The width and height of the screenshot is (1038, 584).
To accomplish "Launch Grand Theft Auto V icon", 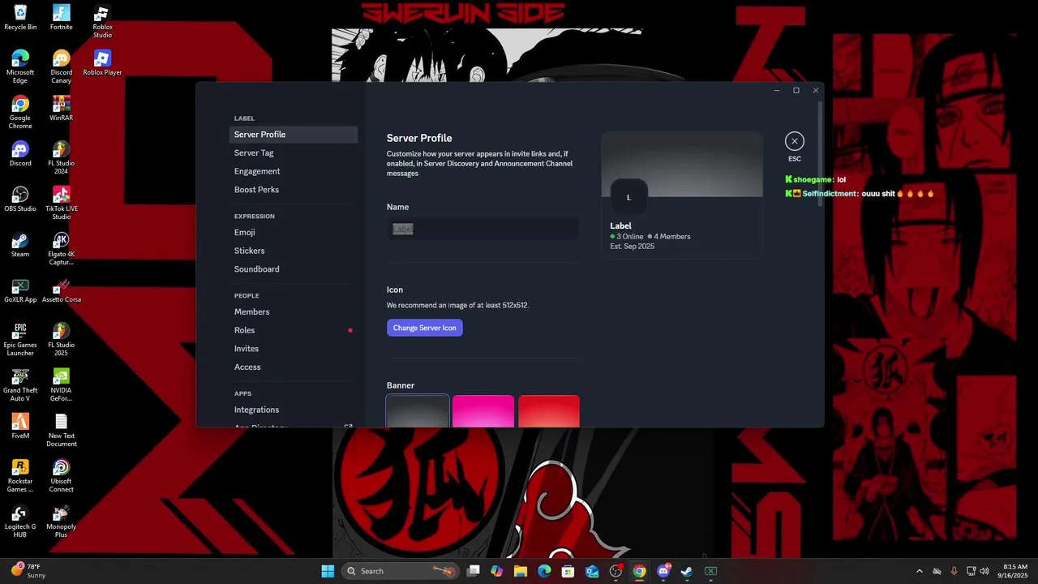I will (x=20, y=384).
